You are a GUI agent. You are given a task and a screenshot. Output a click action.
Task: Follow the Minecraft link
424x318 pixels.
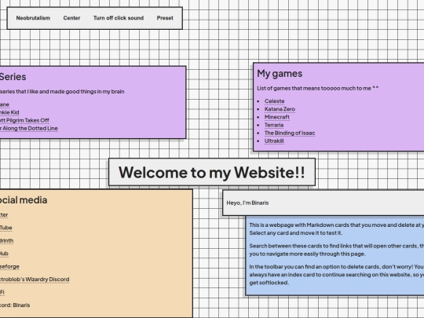pyautogui.click(x=277, y=117)
